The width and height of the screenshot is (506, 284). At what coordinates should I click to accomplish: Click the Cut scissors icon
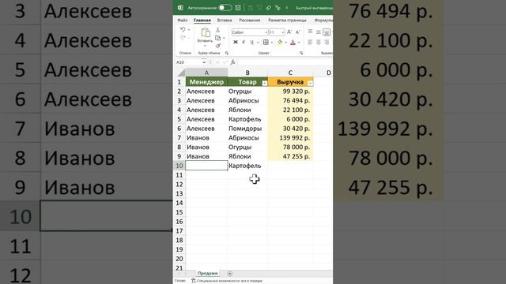tap(218, 30)
